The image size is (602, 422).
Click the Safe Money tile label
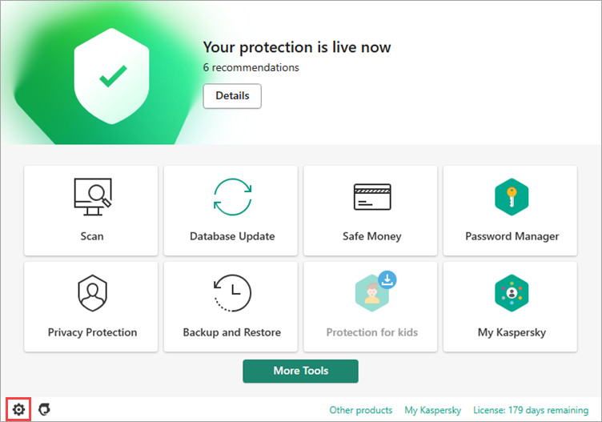click(372, 236)
